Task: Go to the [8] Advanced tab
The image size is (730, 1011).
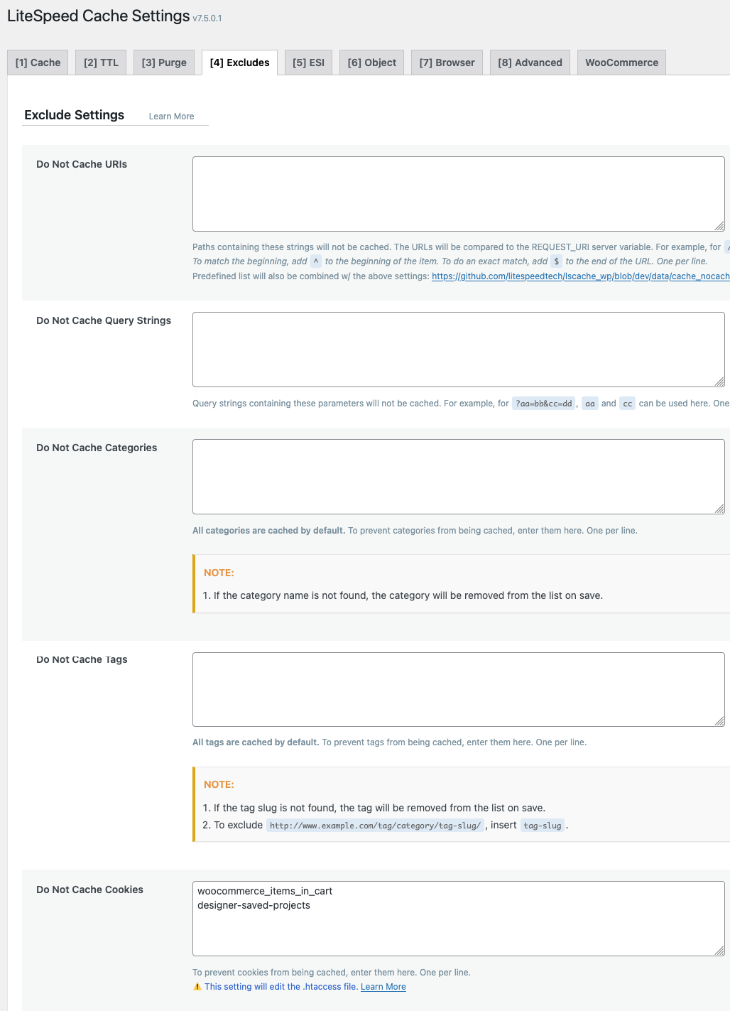Action: (x=530, y=63)
